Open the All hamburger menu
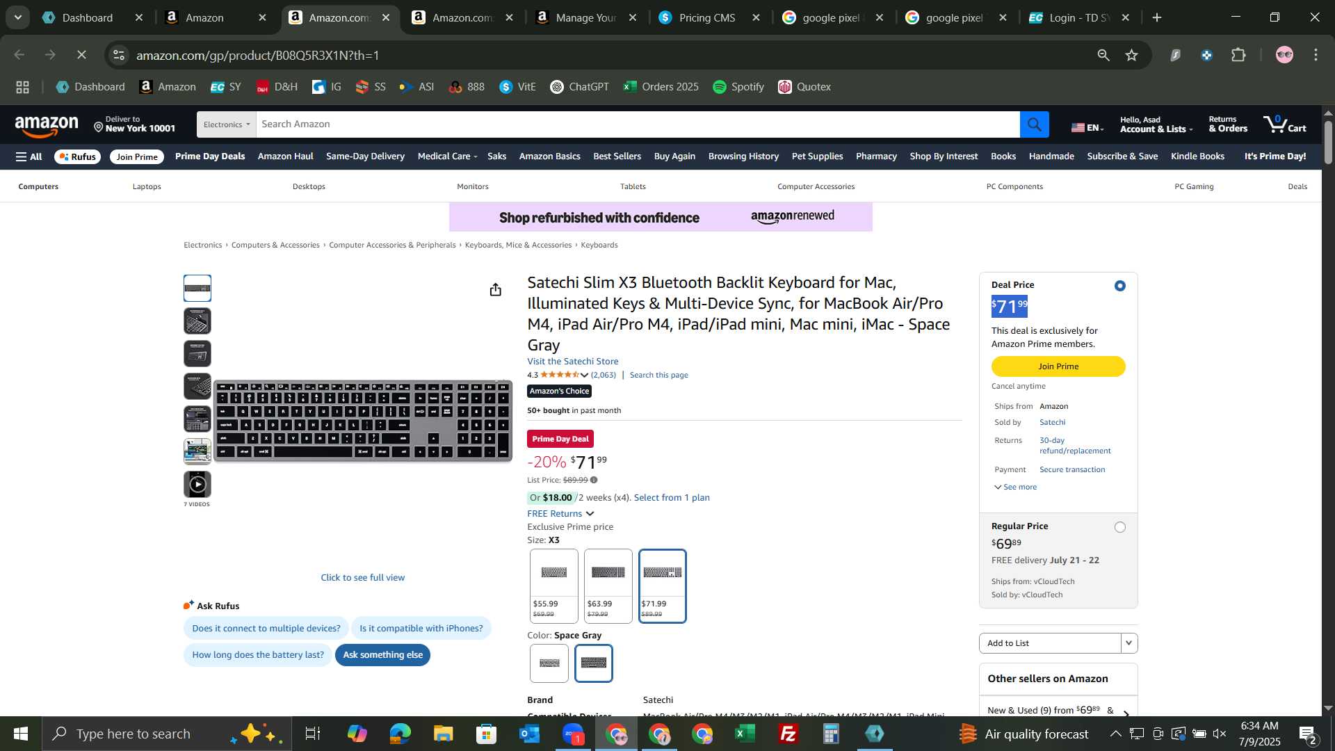This screenshot has height=751, width=1335. point(29,156)
